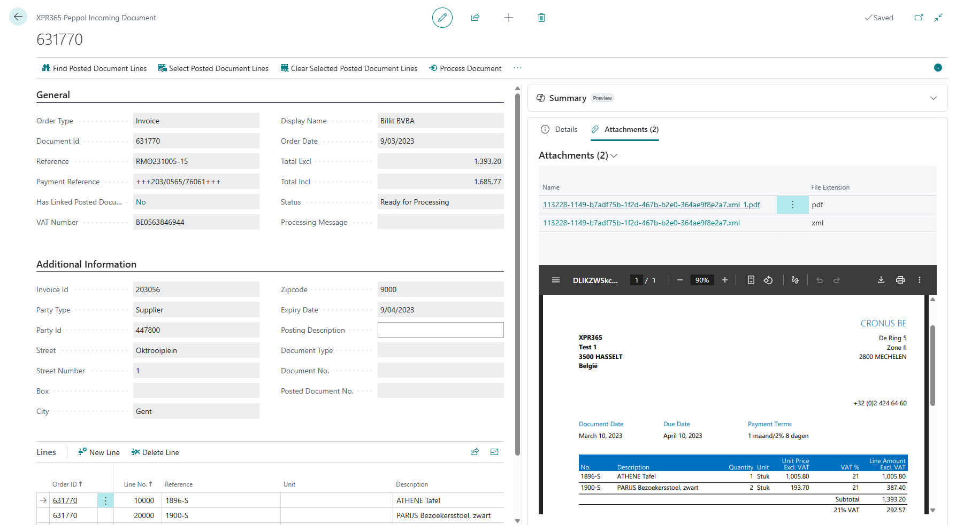
Task: Rotate the PDF counterclockwise
Action: pyautogui.click(x=768, y=280)
